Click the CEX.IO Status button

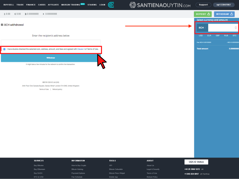pos(196,162)
